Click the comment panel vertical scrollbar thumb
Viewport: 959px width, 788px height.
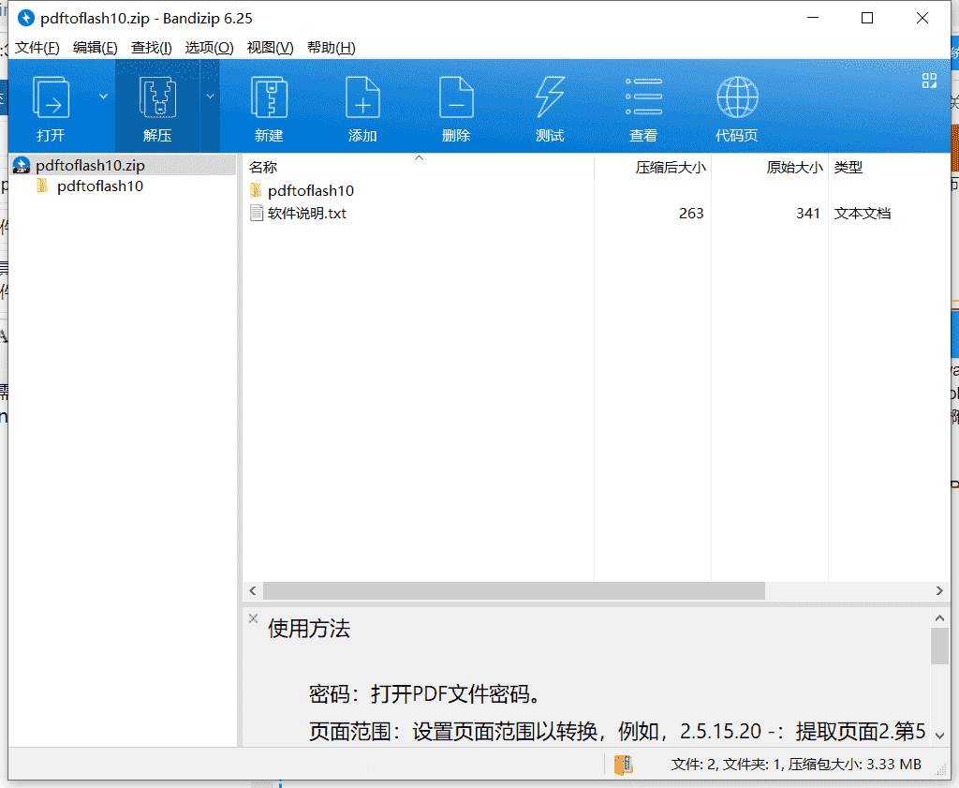coord(939,647)
